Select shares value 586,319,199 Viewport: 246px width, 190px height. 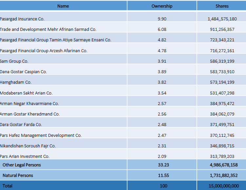[x=222, y=61]
